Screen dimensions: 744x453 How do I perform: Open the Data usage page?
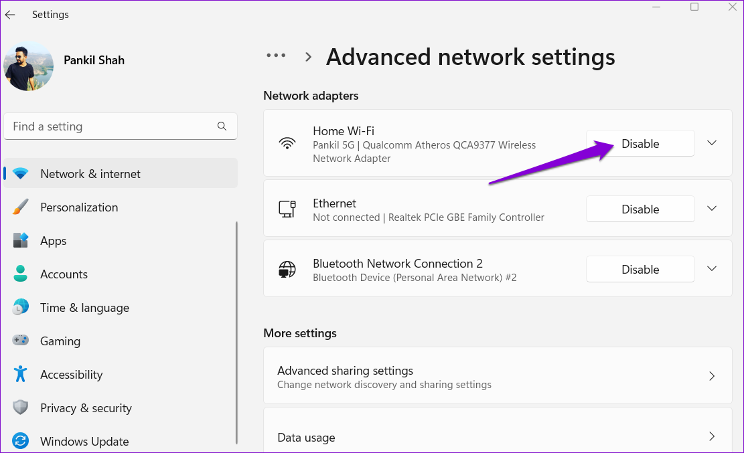(x=498, y=436)
